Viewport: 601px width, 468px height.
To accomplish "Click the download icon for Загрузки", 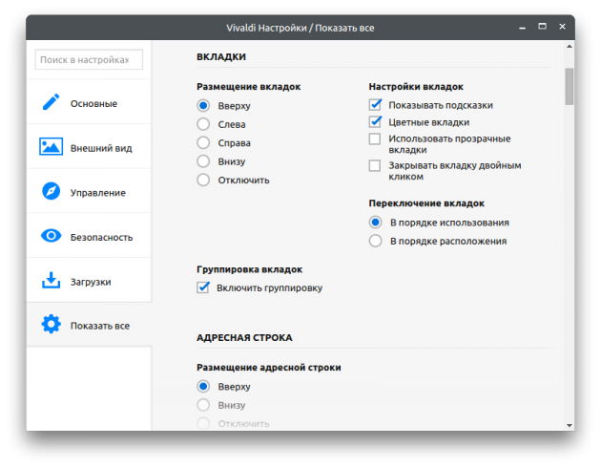I will pyautogui.click(x=51, y=281).
